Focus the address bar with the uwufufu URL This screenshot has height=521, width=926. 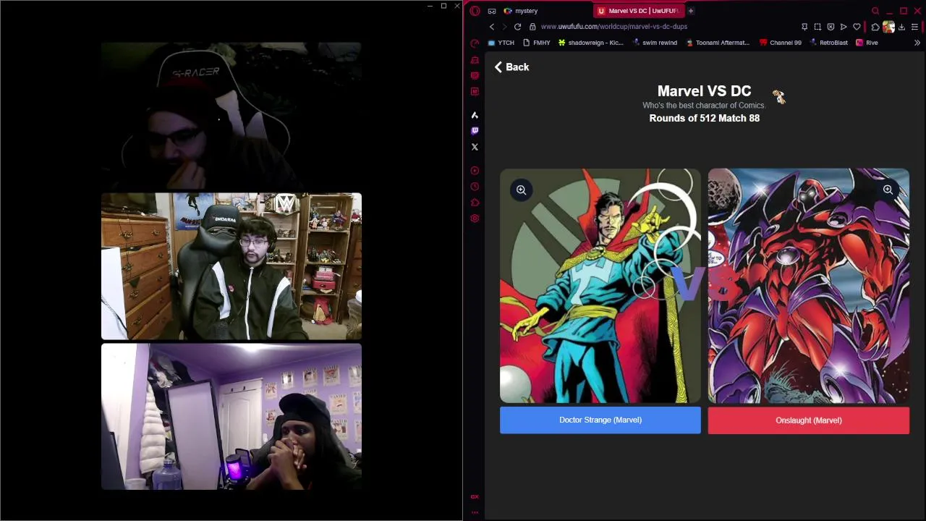(613, 27)
